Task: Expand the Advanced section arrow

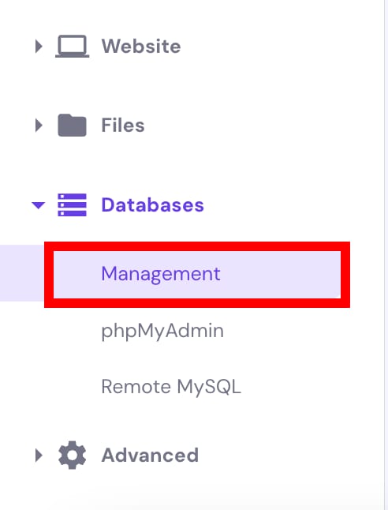Action: click(x=39, y=456)
